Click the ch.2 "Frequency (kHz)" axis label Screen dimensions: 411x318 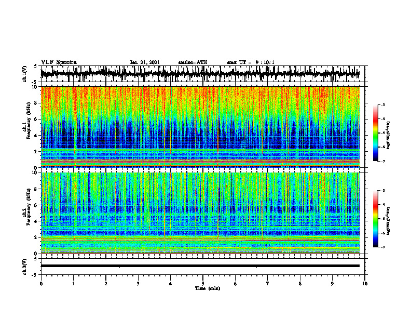coord(29,207)
